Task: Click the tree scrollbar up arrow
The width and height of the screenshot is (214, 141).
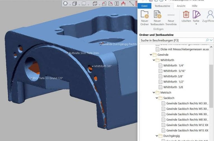Action: pos(211,47)
